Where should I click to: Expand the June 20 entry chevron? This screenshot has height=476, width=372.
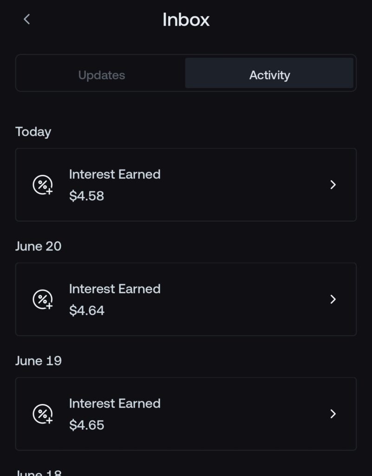tap(333, 299)
